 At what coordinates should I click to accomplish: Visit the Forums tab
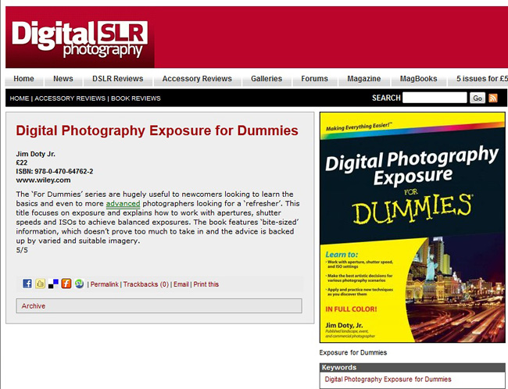tap(315, 79)
